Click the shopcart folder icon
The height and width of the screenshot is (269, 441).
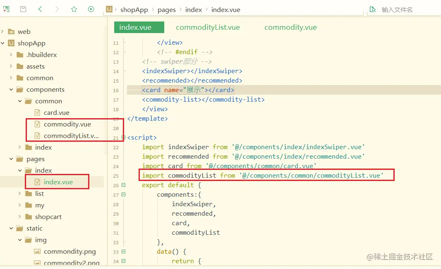click(x=29, y=217)
